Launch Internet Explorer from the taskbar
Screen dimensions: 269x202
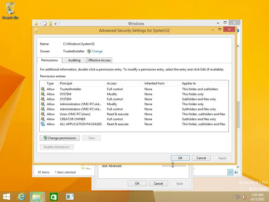point(22,197)
